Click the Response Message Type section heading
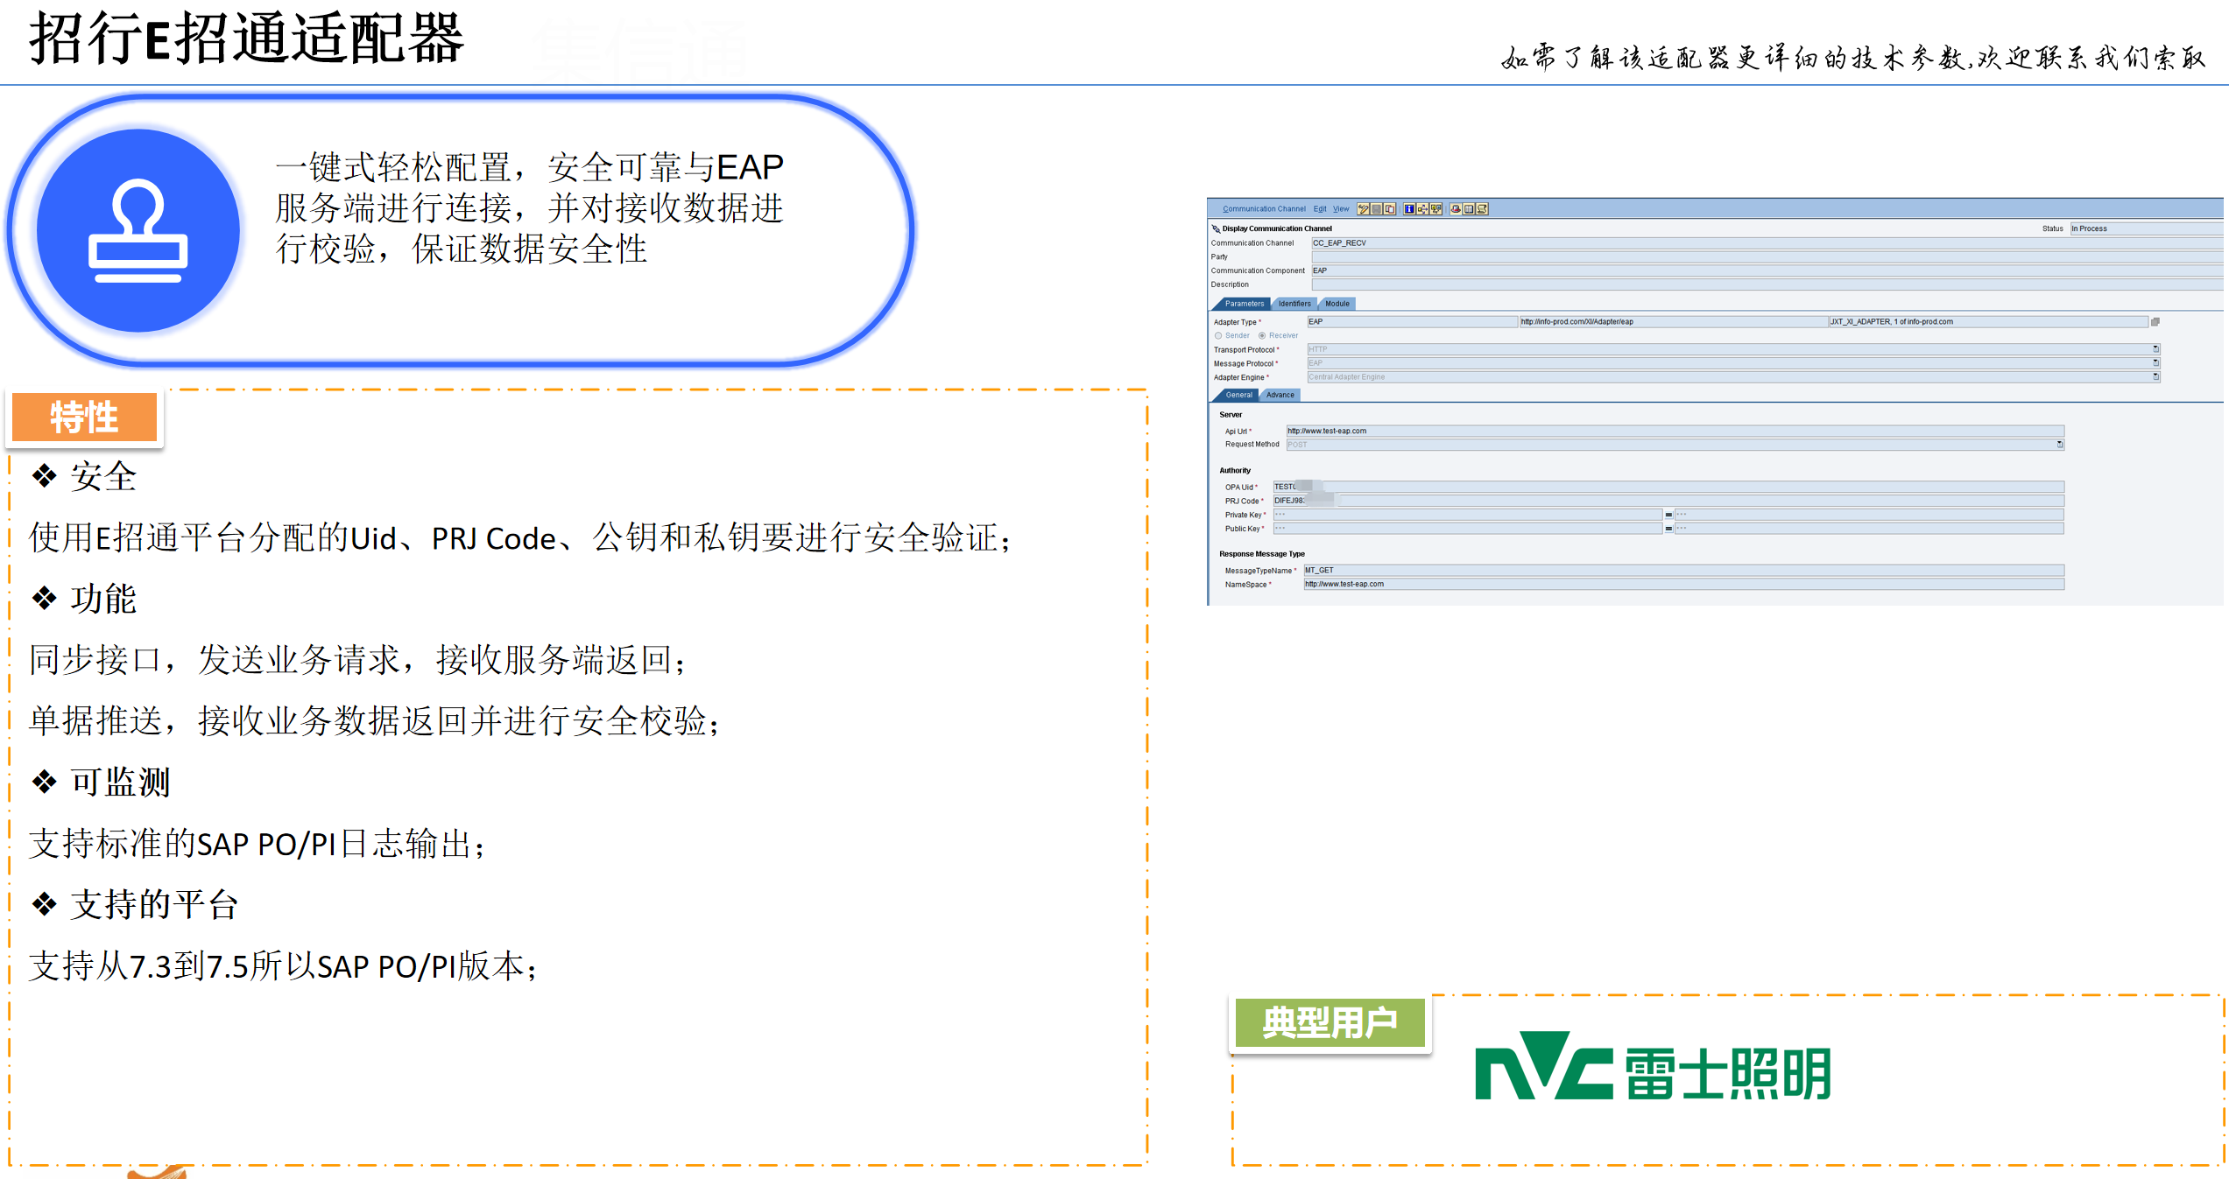2229x1179 pixels. tap(1262, 554)
